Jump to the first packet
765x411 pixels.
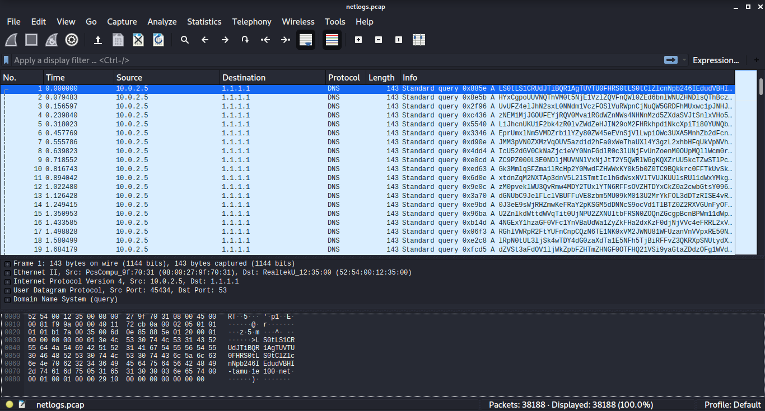point(265,40)
